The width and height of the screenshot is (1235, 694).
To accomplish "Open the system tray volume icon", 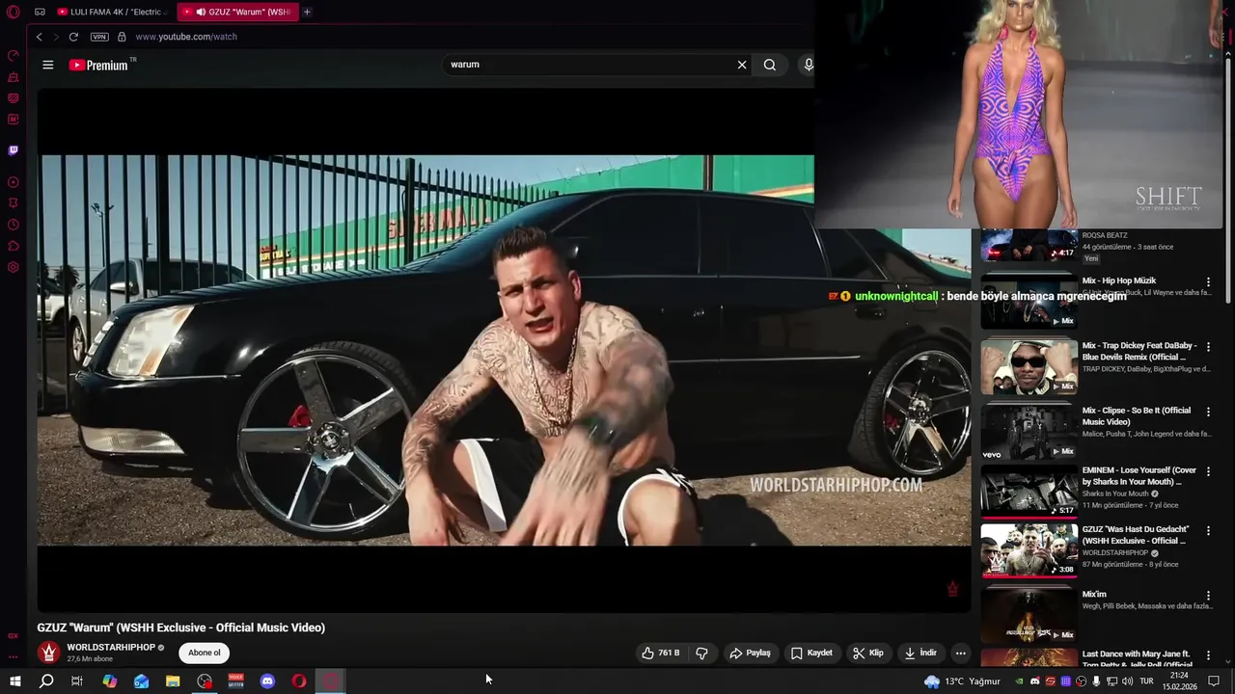I will (1127, 681).
